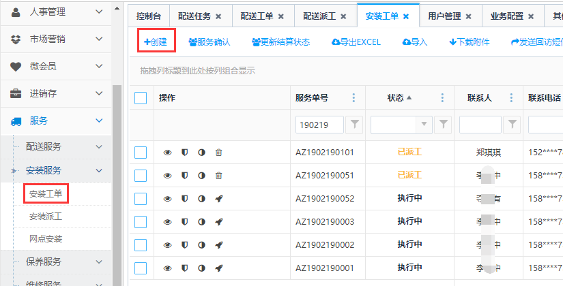The image size is (563, 286).
Task: Click the rocket icon for AZ1902190052
Action: 218,199
